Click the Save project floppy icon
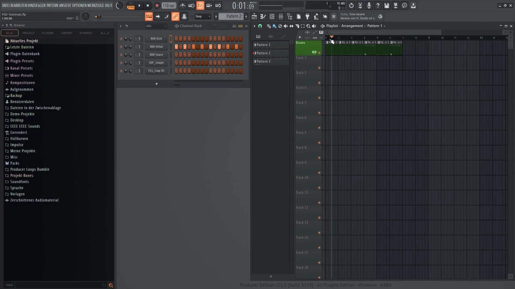515x289 pixels. (x=387, y=6)
